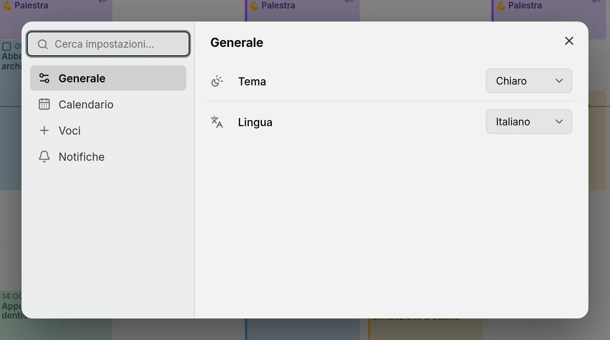This screenshot has height=340, width=610.
Task: Switch to the Calendario settings section
Action: click(x=108, y=104)
